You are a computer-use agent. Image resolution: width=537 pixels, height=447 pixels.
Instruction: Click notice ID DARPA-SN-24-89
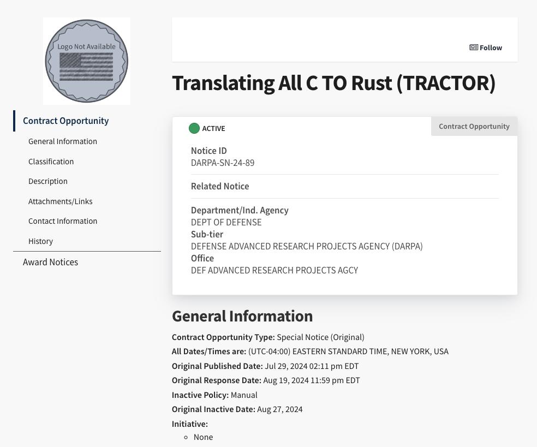click(223, 163)
